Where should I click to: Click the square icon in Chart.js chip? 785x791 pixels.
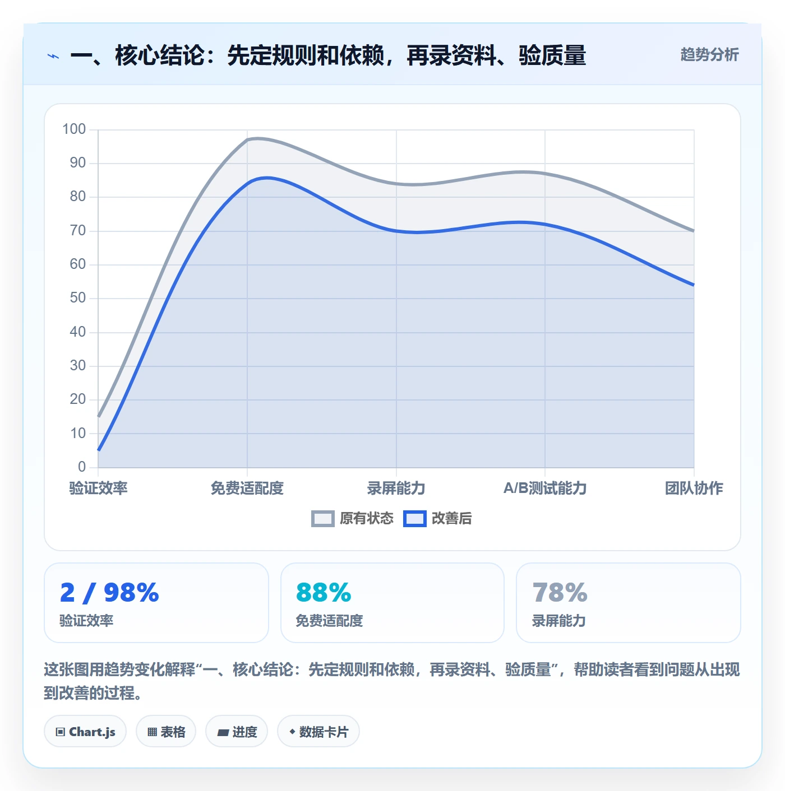61,732
